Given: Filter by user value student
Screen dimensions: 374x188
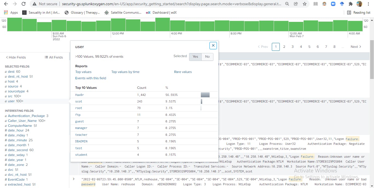Looking at the screenshot, I should click(x=81, y=155).
